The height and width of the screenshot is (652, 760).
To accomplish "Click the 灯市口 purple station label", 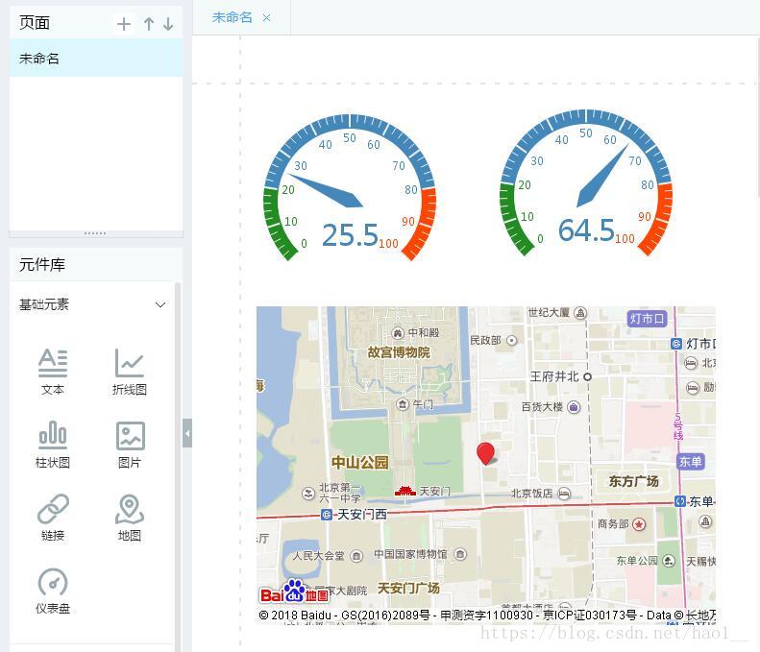I will pos(647,319).
